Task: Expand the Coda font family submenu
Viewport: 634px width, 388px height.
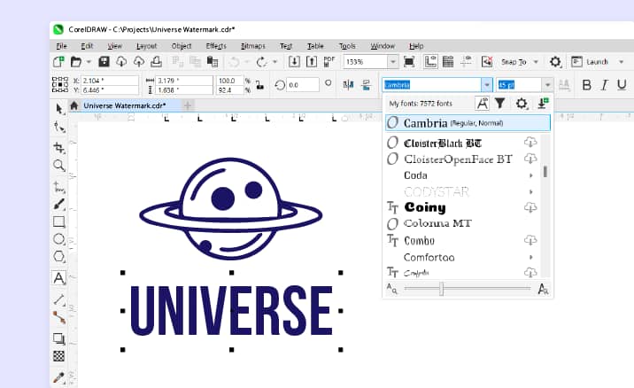Action: click(530, 175)
